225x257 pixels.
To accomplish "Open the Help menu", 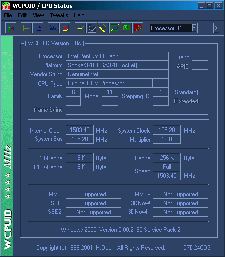I will click(79, 15).
